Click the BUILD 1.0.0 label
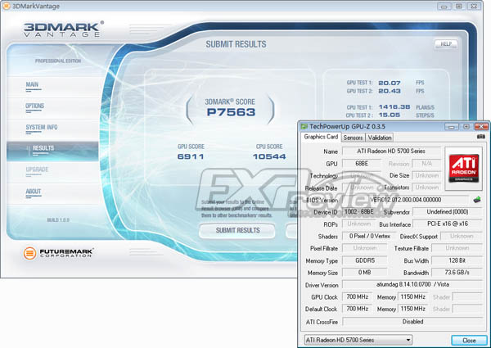Viewport: 491px width, 348px height. 58,220
